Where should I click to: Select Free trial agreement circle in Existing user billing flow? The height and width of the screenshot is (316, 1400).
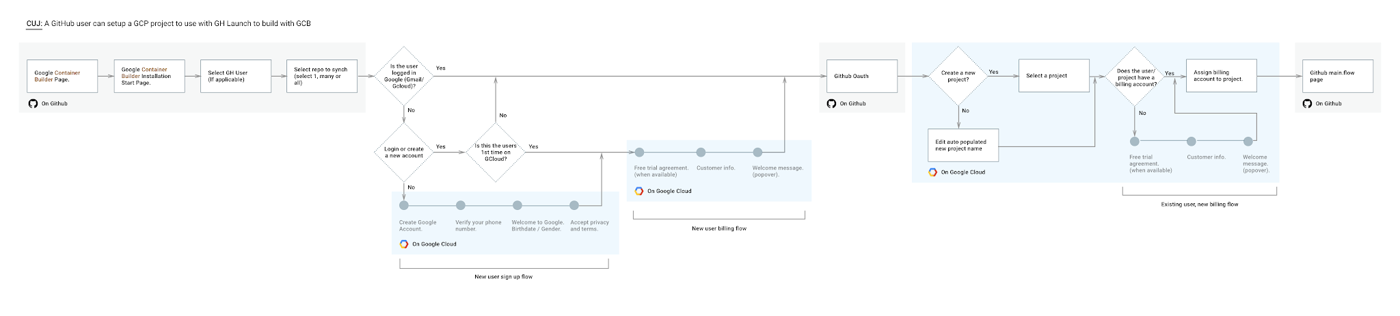1135,142
